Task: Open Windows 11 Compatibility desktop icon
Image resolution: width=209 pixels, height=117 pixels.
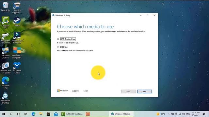Action: tap(17, 53)
